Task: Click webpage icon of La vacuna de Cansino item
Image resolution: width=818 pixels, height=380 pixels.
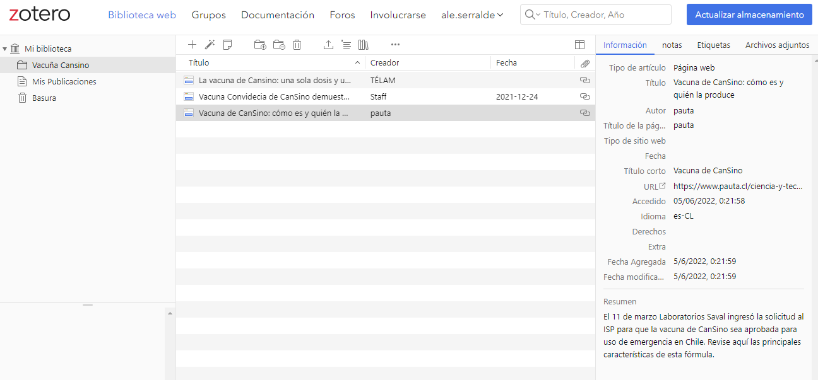Action: [188, 80]
